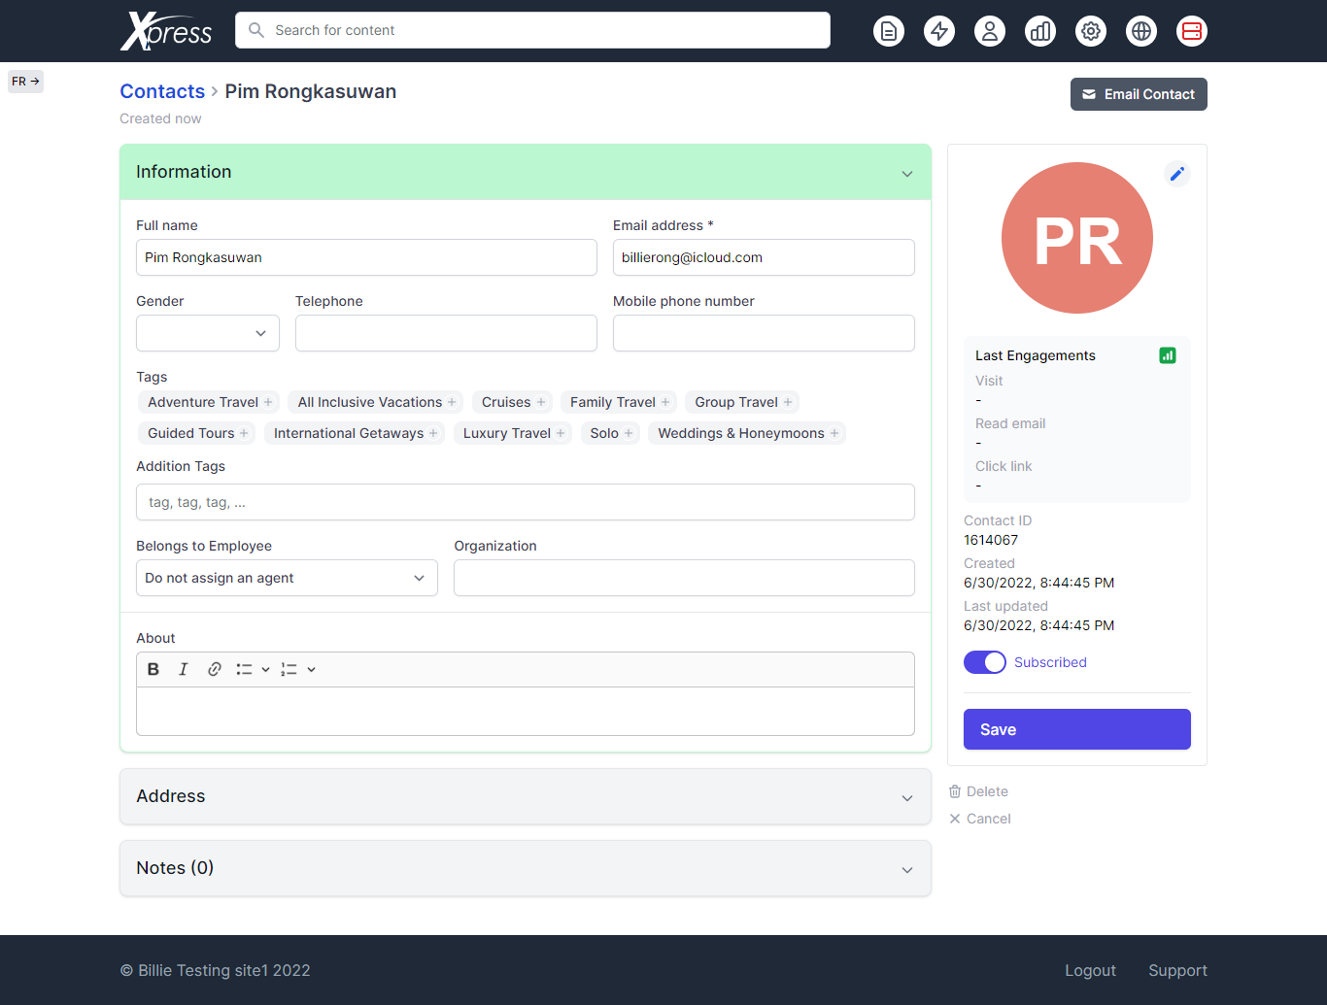Click the globe icon in header
Screen dimensions: 1327x1005
[x=1140, y=31]
